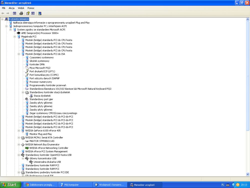Open the Widok menu
This screenshot has width=250, height=188.
(x=21, y=8)
